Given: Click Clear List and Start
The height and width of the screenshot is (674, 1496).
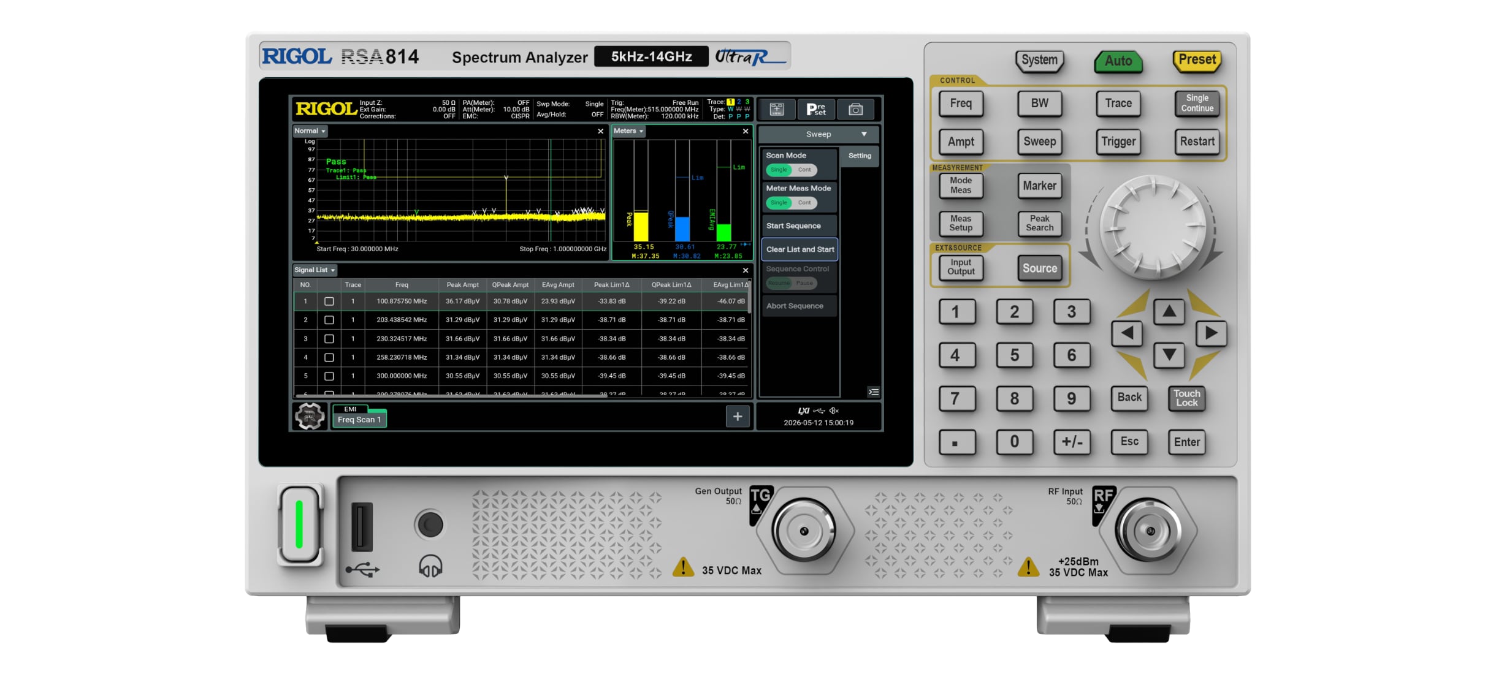Looking at the screenshot, I should (x=800, y=249).
